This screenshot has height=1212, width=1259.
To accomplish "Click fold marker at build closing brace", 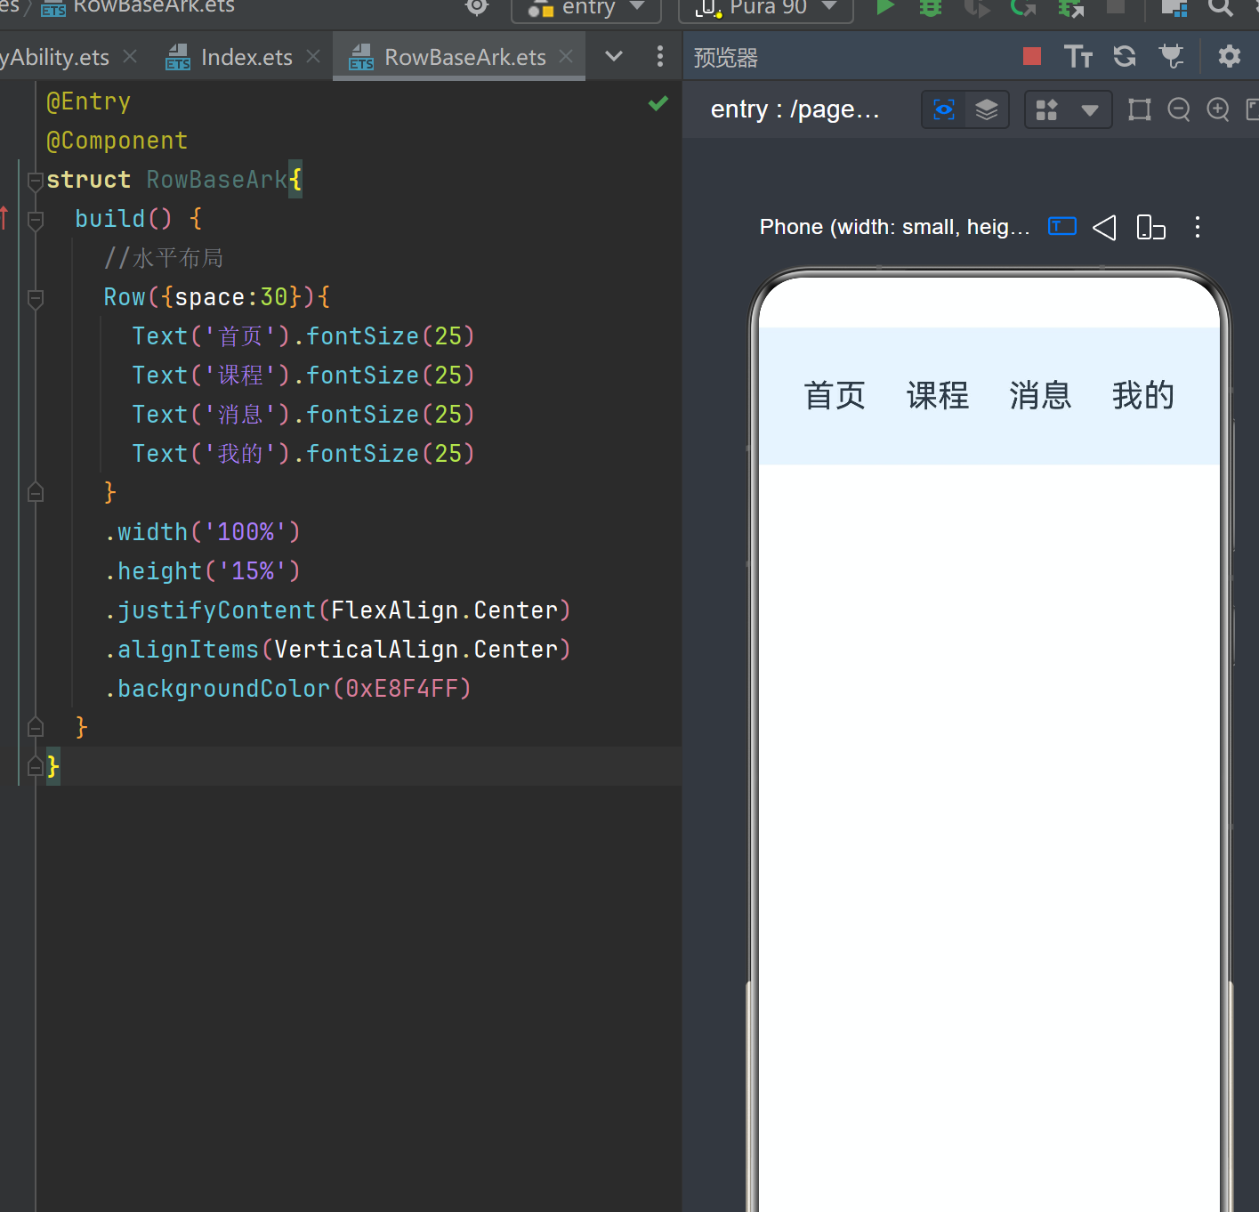I will pyautogui.click(x=36, y=726).
